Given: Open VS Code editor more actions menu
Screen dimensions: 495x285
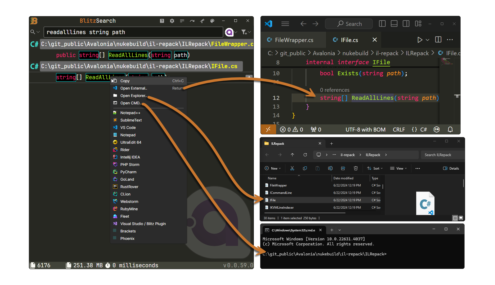Looking at the screenshot, I should click(450, 40).
